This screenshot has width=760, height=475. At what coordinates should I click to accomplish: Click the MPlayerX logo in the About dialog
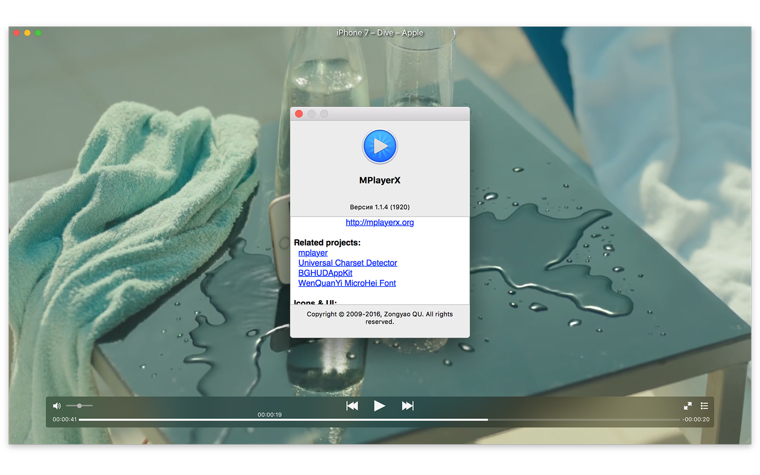pos(380,146)
